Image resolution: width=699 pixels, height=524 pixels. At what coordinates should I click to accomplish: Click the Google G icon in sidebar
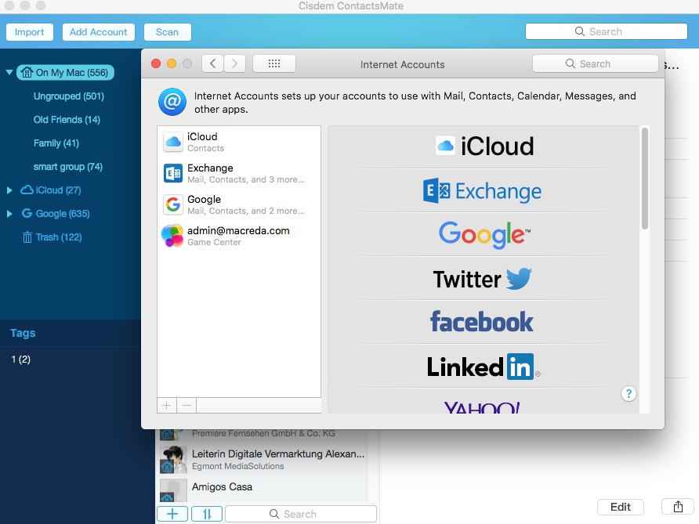click(x=27, y=213)
